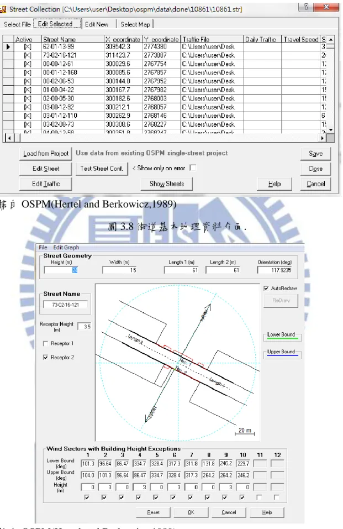Click horizontal scroll right arrow
Viewport: 343px width, 529px height.
[323, 138]
